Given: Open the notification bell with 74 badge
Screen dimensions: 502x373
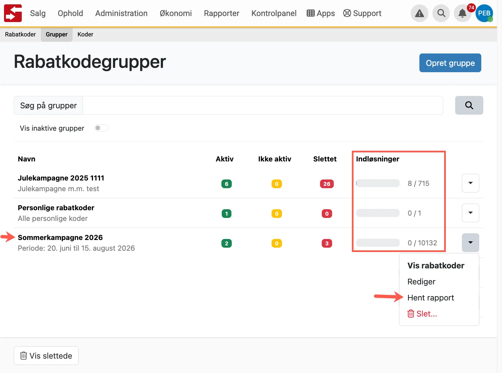Looking at the screenshot, I should (463, 13).
